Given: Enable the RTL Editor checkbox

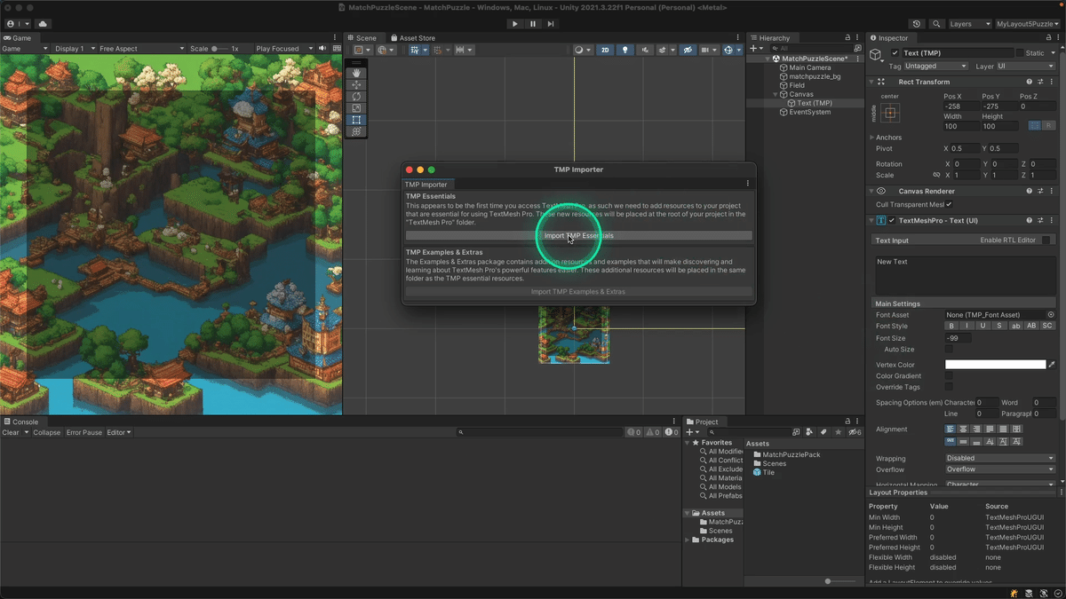Looking at the screenshot, I should [1046, 240].
